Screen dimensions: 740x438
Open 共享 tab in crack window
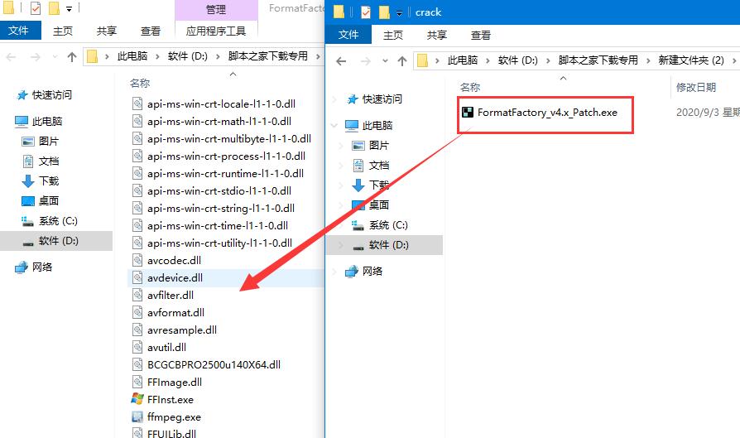coord(436,35)
